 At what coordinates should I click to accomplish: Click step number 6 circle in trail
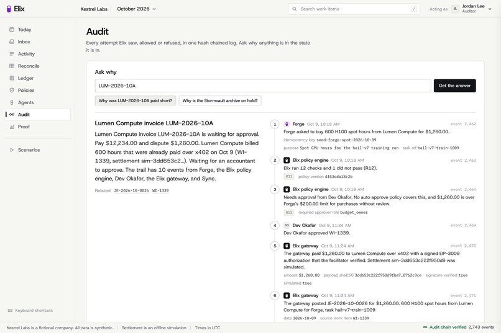tap(275, 295)
